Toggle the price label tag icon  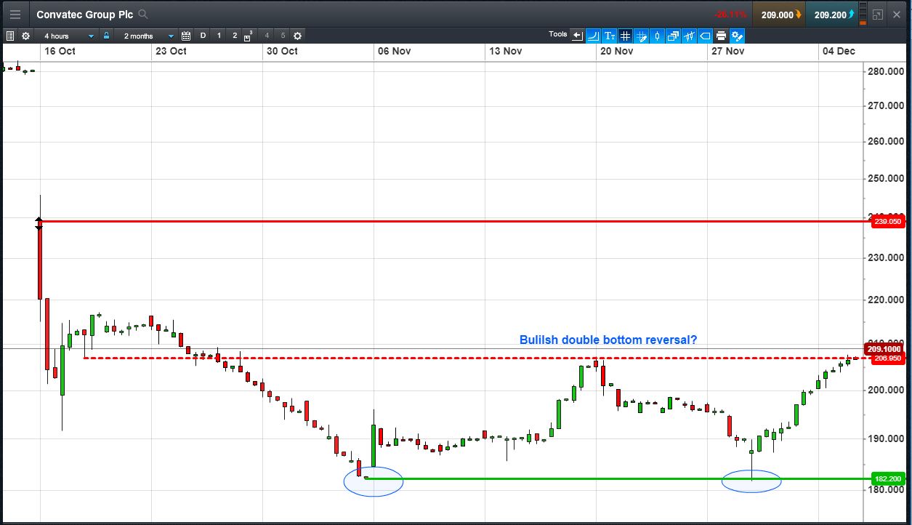tap(705, 36)
